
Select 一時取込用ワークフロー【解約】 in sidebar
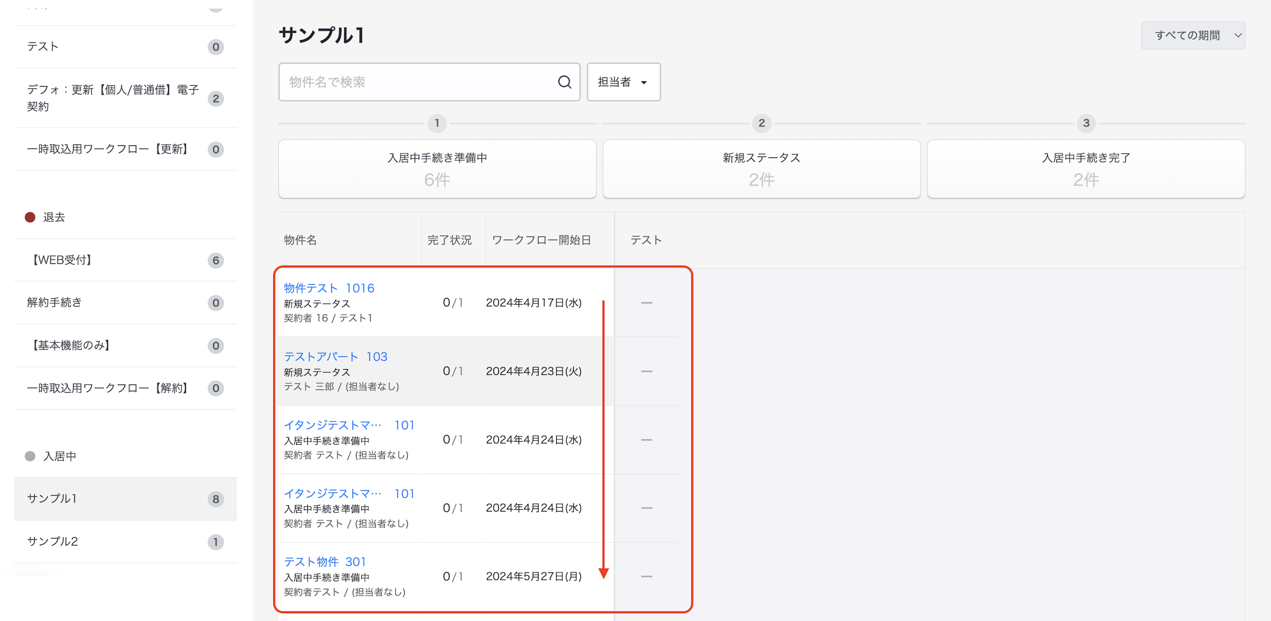coord(125,388)
